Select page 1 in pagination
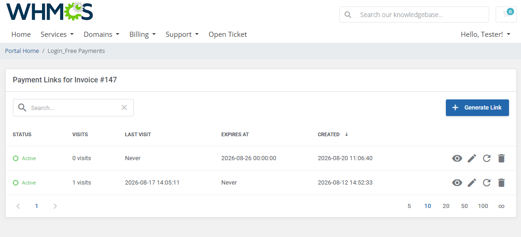The width and height of the screenshot is (521, 237). (36, 206)
